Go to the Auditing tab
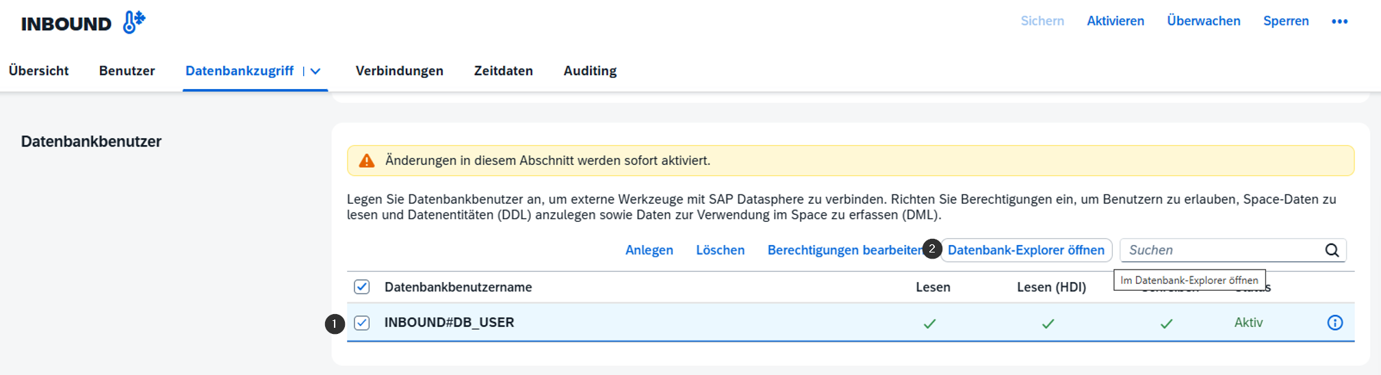Screen dimensions: 1381x375 [590, 71]
